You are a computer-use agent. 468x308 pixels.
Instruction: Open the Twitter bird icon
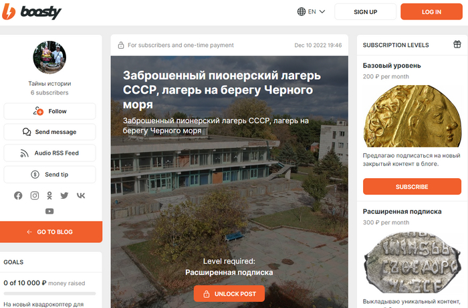pyautogui.click(x=64, y=196)
